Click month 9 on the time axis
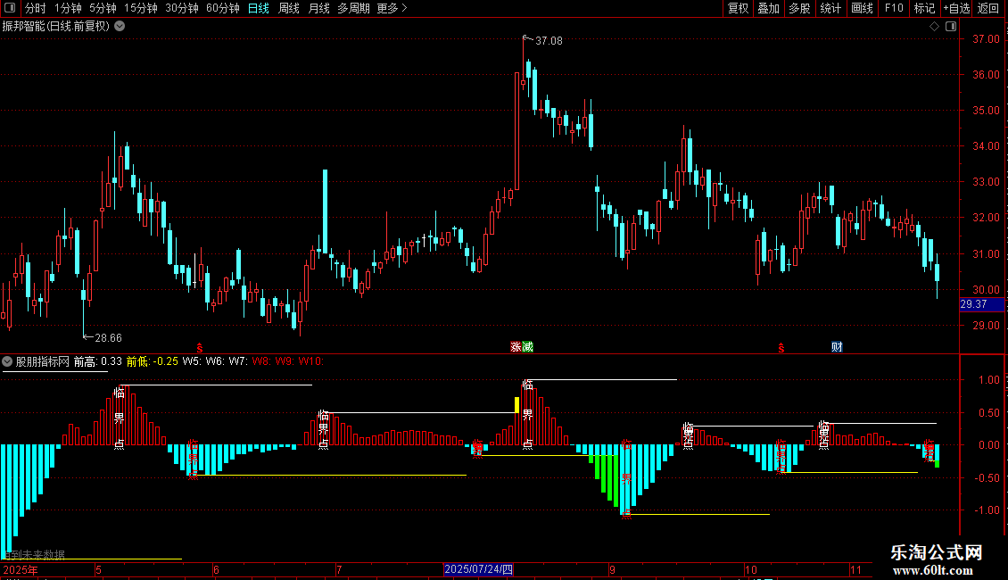 pos(612,569)
